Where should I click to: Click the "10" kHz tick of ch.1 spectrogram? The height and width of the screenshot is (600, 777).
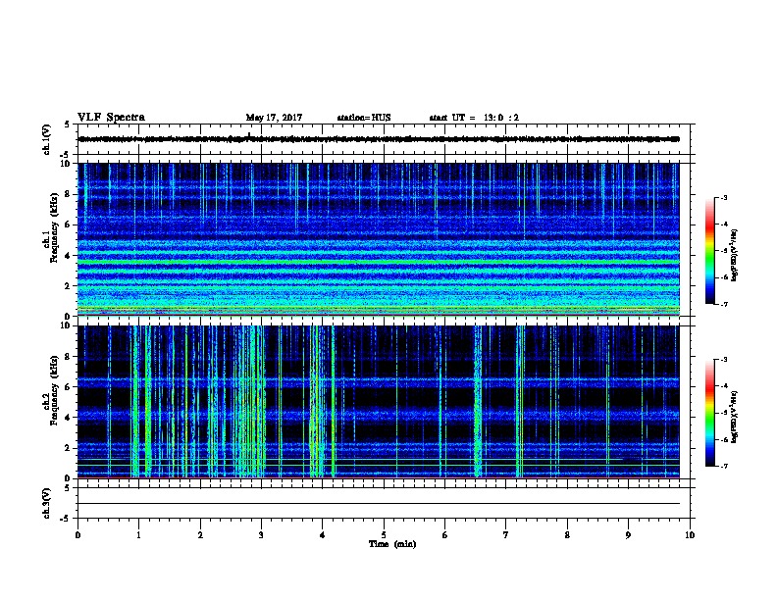[68, 164]
